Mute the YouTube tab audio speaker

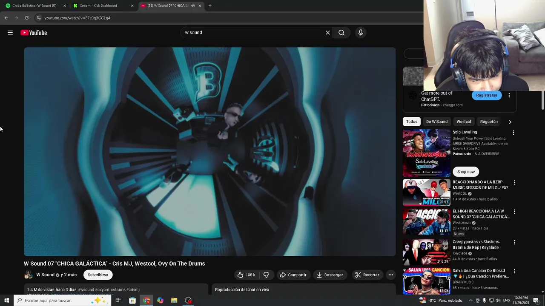click(193, 6)
